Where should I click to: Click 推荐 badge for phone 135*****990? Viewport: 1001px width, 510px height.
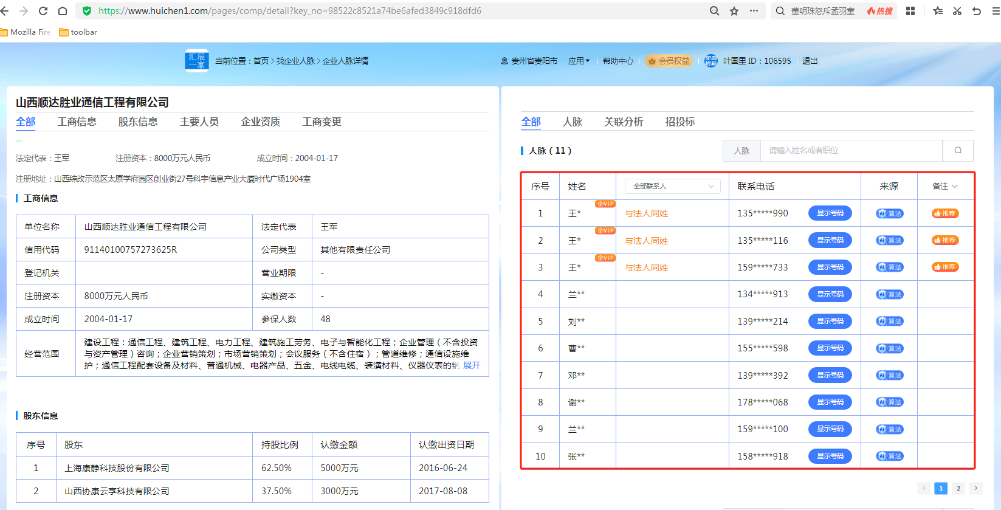click(x=945, y=213)
